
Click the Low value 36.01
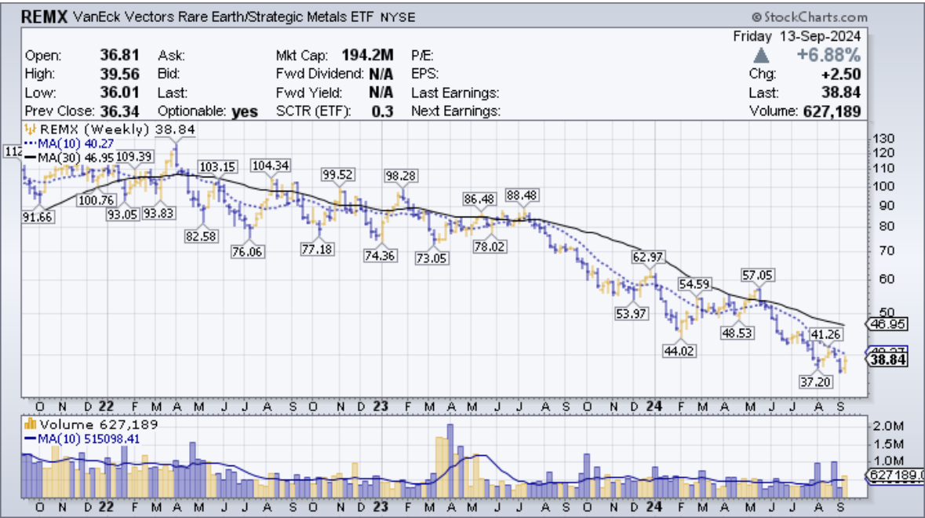point(119,93)
